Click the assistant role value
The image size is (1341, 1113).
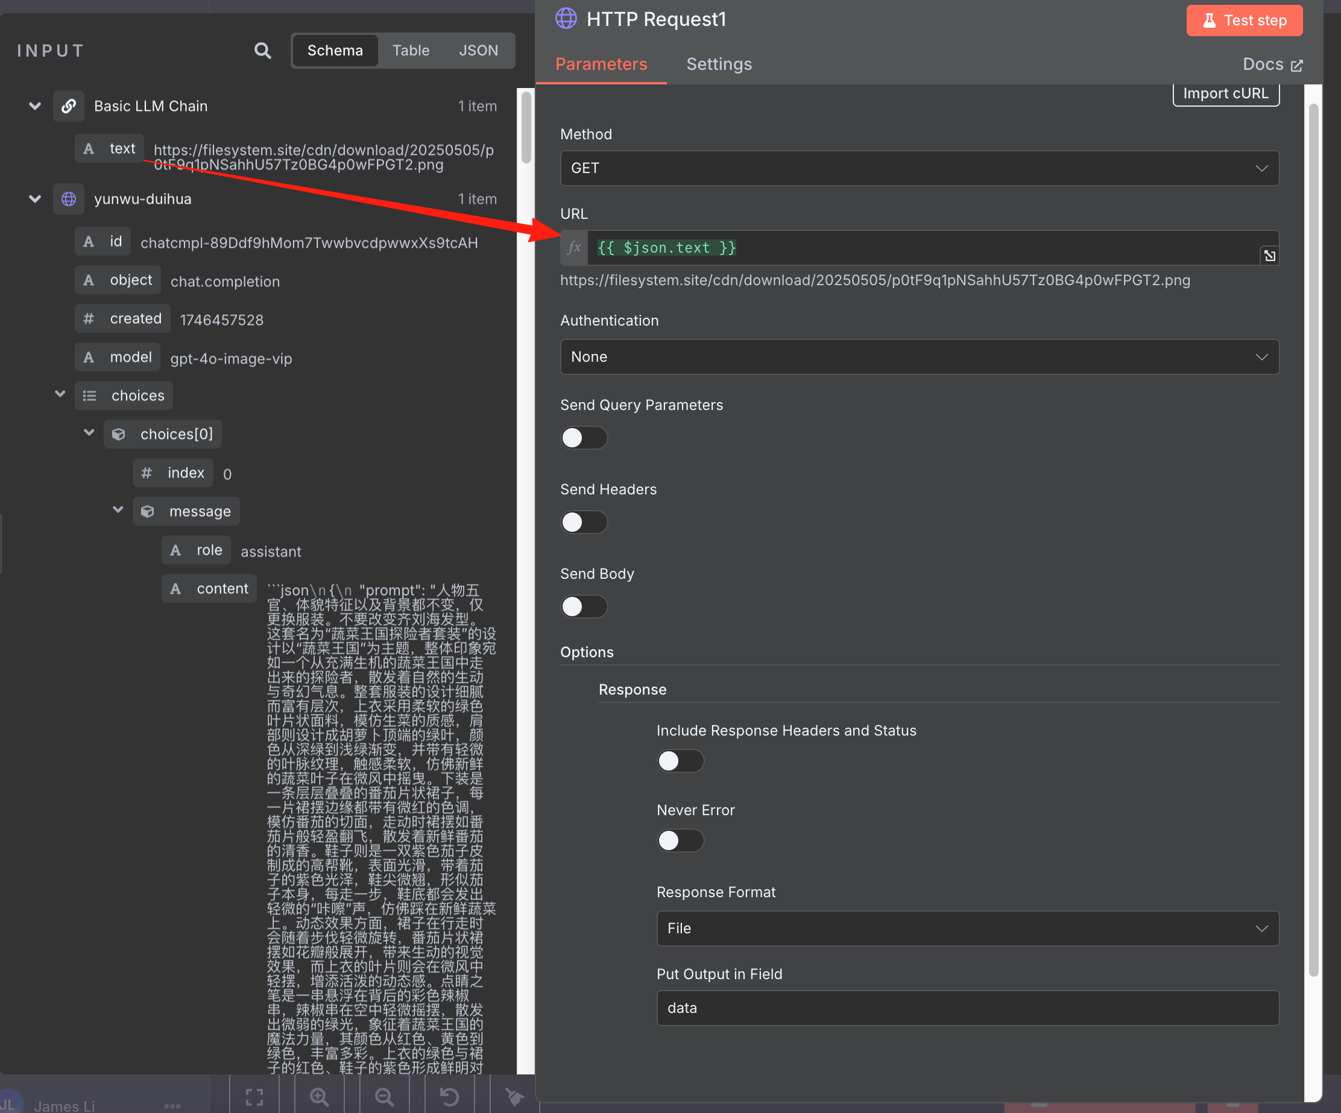271,552
